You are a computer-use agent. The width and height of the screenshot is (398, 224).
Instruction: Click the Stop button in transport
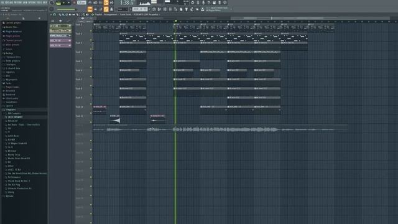click(69, 2)
